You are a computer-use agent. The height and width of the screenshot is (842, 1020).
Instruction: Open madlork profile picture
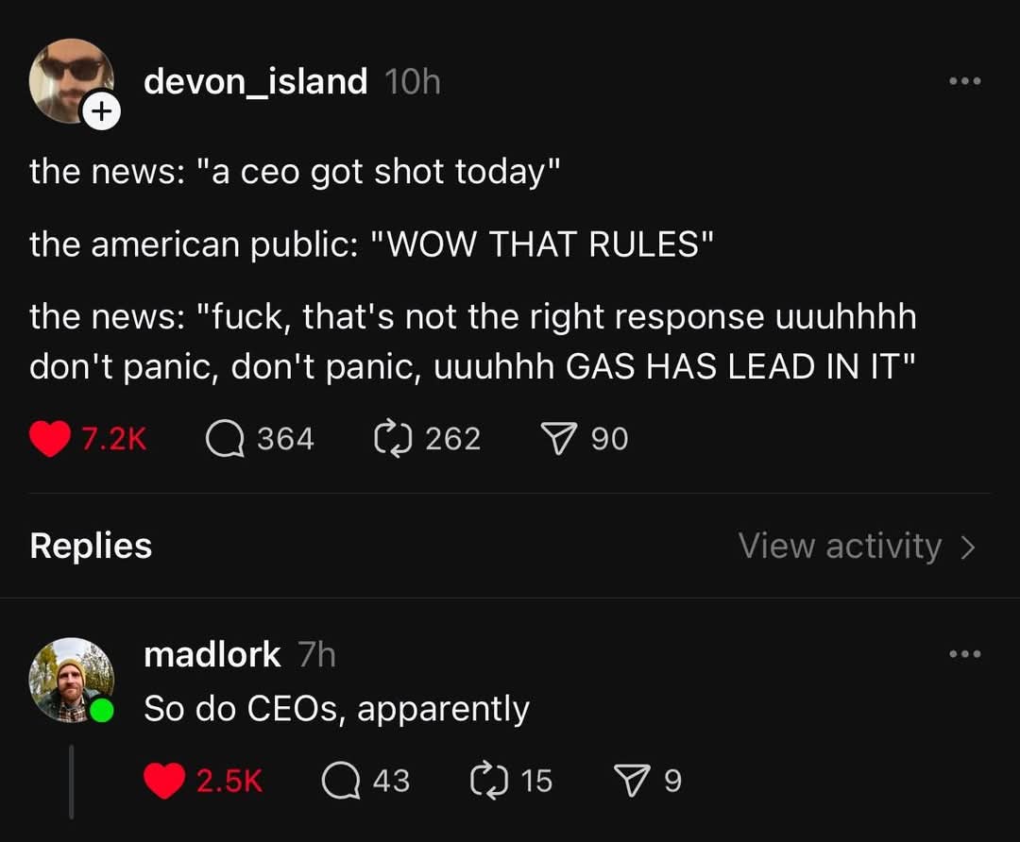[70, 680]
